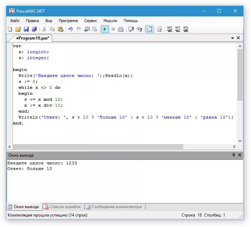Minimize the PascalABC.NET window
Screen dimensions: 251x227
coord(203,11)
